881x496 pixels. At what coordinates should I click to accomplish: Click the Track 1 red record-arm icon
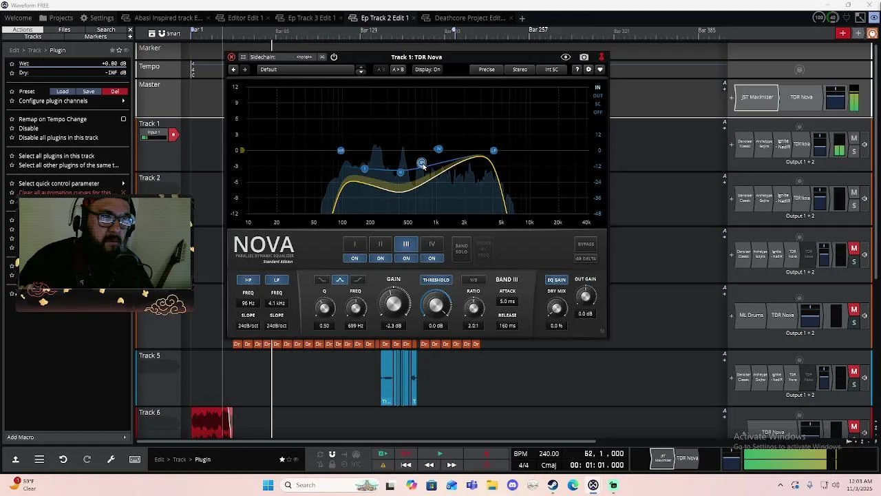point(173,135)
